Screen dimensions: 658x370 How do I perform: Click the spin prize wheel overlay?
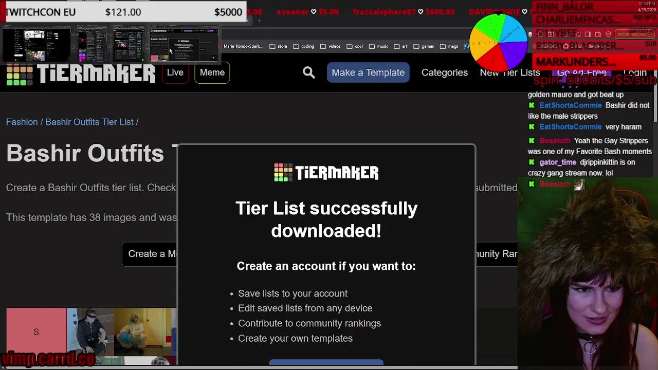(498, 42)
